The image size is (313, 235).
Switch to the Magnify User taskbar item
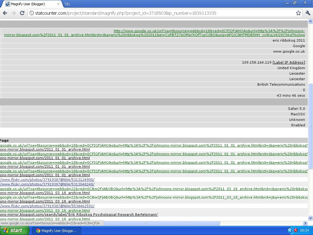click(57, 231)
